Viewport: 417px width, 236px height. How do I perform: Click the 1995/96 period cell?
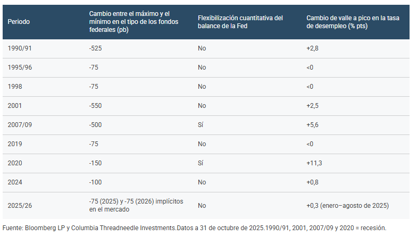[x=20, y=68]
